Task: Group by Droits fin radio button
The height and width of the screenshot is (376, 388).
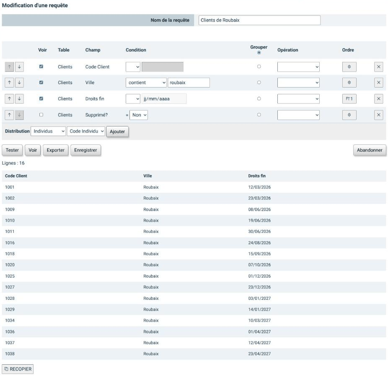Action: [259, 98]
